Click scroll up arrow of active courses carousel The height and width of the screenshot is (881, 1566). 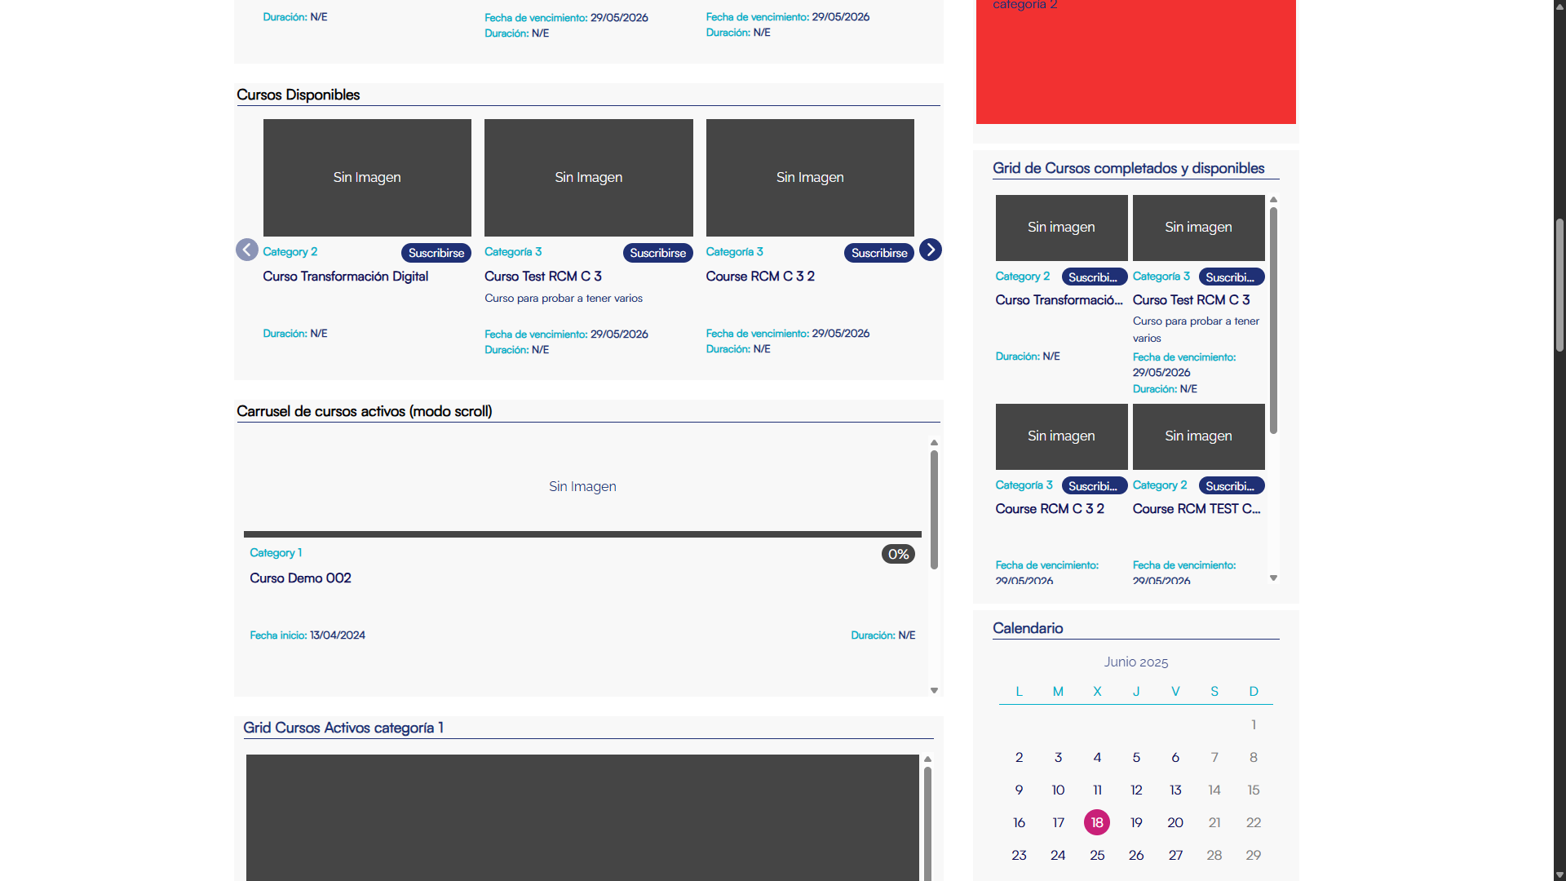pyautogui.click(x=935, y=443)
